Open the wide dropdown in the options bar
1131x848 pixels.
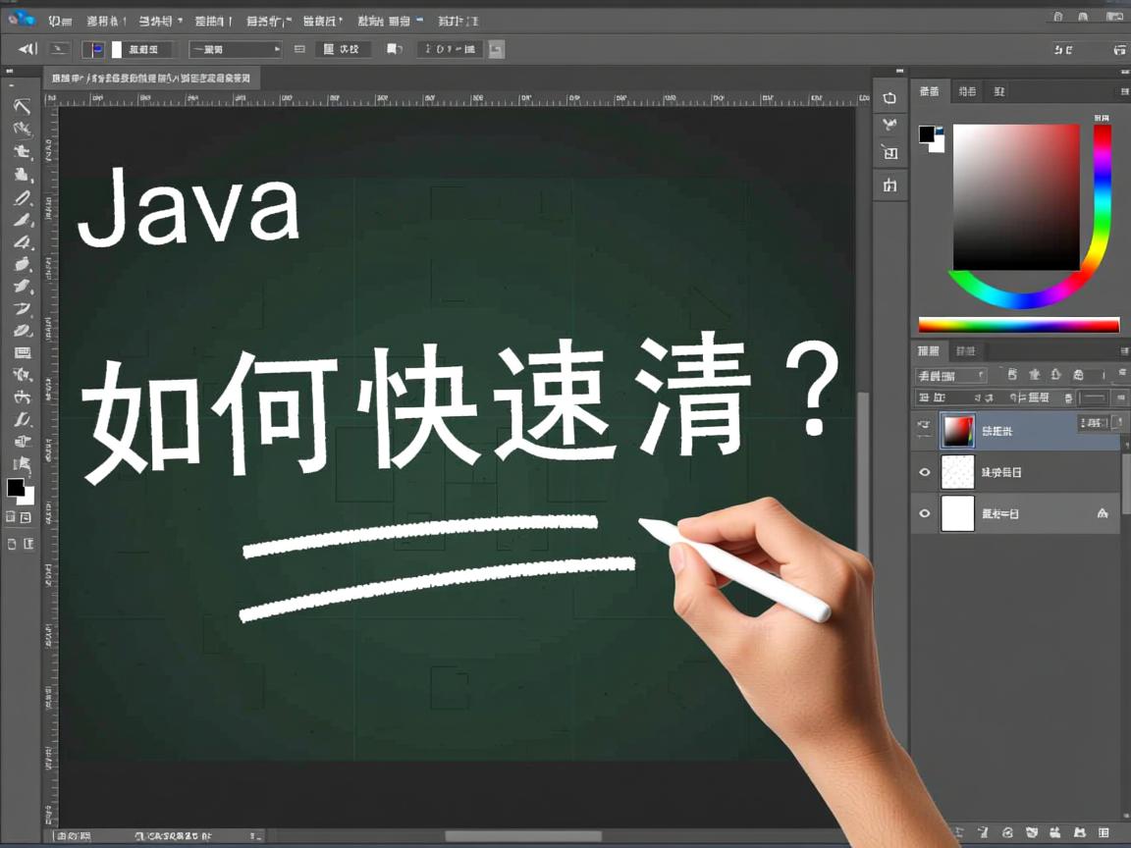[236, 49]
